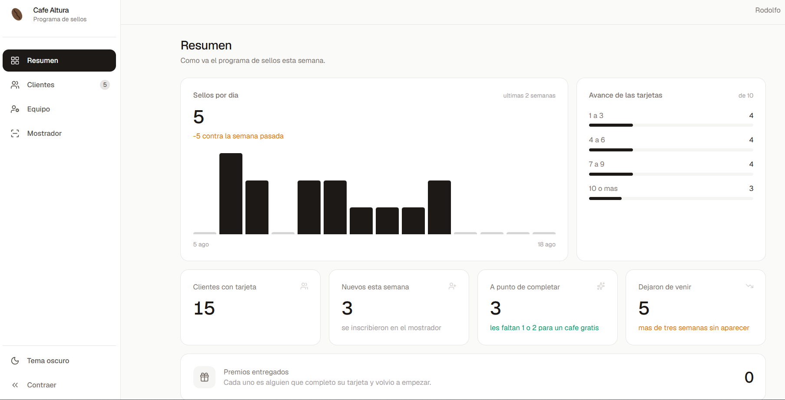This screenshot has width=785, height=400.
Task: Click the 1 a 3 progress bar
Action: tap(671, 125)
